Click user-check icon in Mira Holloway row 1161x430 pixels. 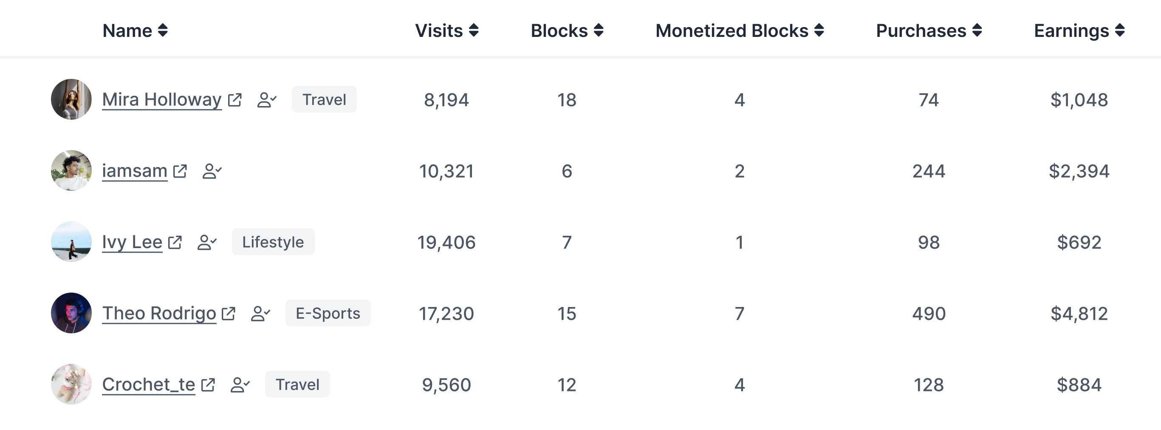tap(267, 100)
